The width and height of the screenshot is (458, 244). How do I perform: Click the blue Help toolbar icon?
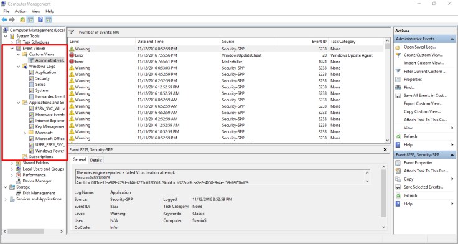coord(40,19)
